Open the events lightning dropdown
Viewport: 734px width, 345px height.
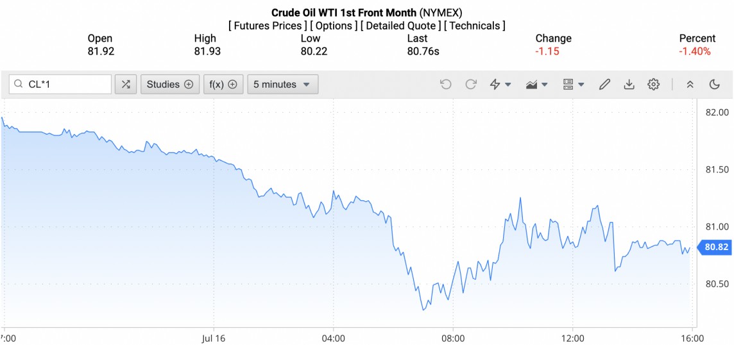(x=500, y=84)
